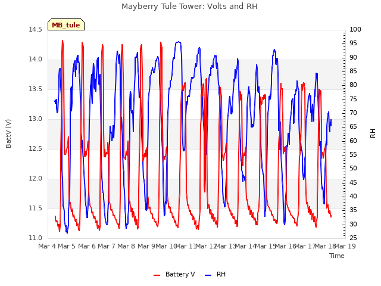Viewport: 381px width, 286px height.
Task: Click the red Battery V legend swatch
Action: tap(157, 275)
